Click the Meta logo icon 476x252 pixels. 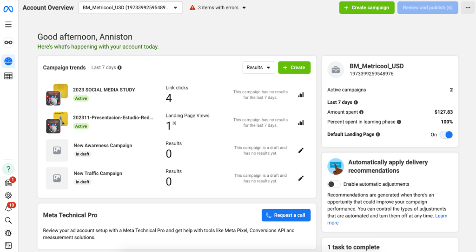[x=8, y=9]
